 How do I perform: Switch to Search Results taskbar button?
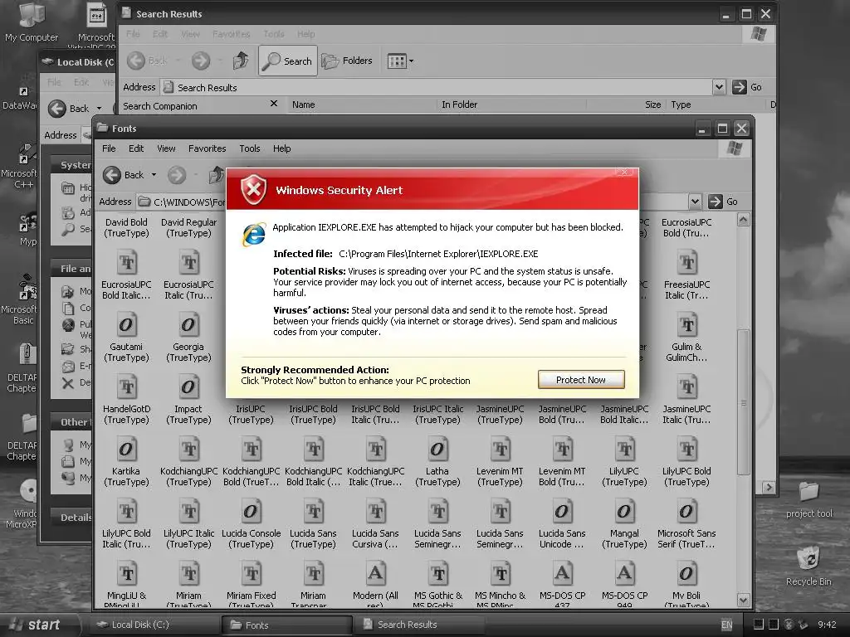click(419, 625)
